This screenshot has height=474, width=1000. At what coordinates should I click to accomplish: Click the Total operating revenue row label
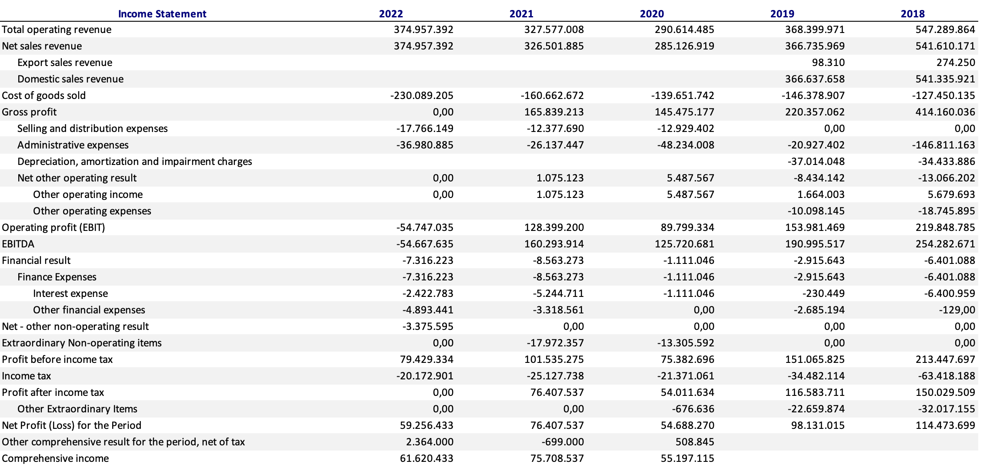[57, 30]
